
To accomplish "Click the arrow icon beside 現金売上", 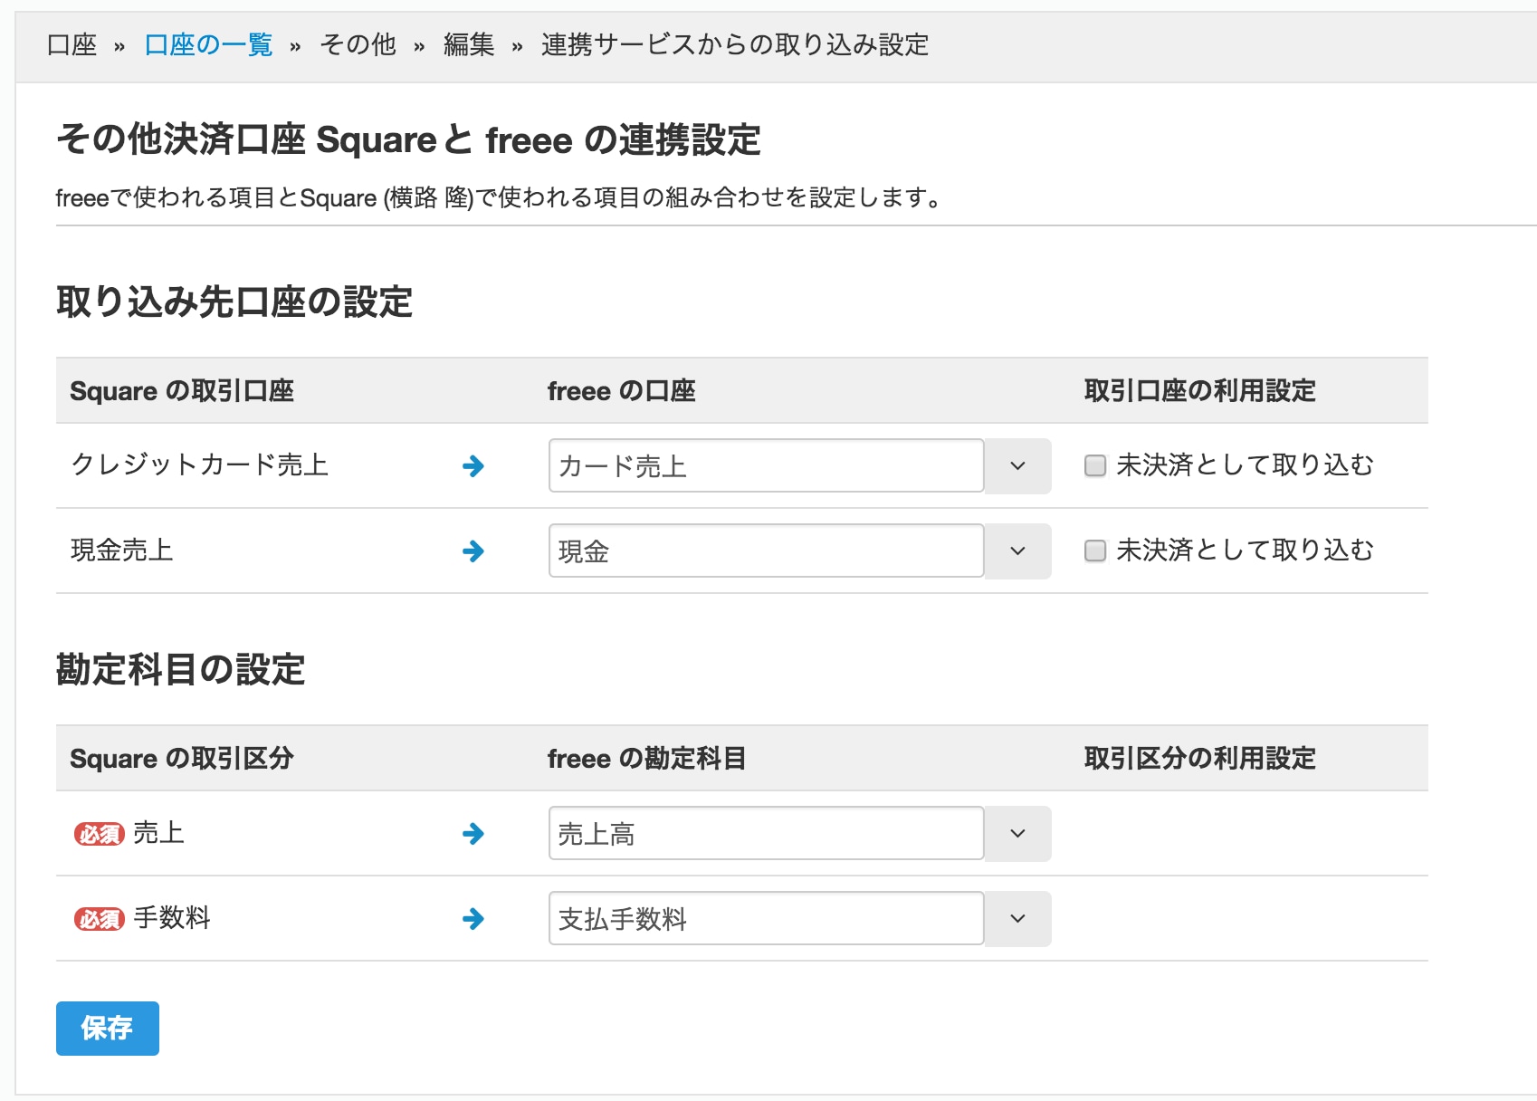I will tap(473, 550).
